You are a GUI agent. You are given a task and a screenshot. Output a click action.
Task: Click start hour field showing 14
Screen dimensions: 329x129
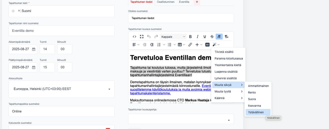(47, 49)
